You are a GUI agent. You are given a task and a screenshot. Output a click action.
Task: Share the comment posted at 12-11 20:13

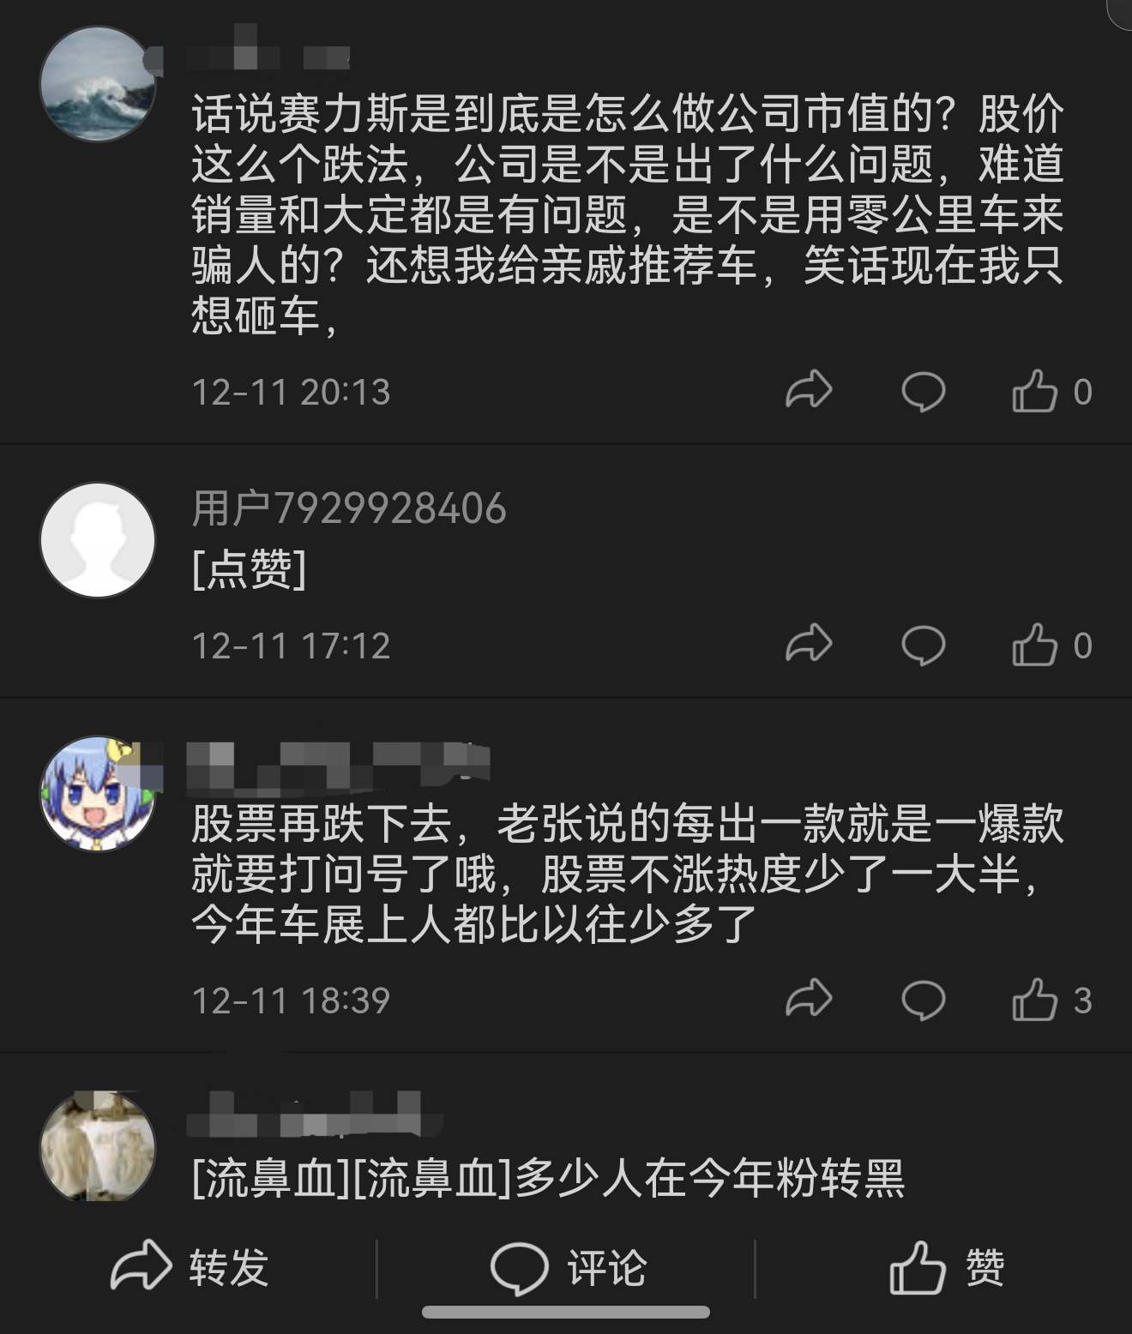pos(809,391)
